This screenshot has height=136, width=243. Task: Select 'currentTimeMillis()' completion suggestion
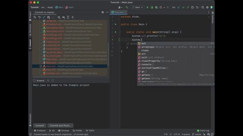click(176, 68)
